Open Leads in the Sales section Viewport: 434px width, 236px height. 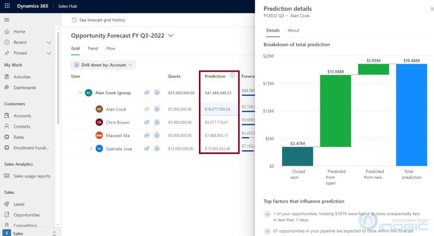coord(19,204)
